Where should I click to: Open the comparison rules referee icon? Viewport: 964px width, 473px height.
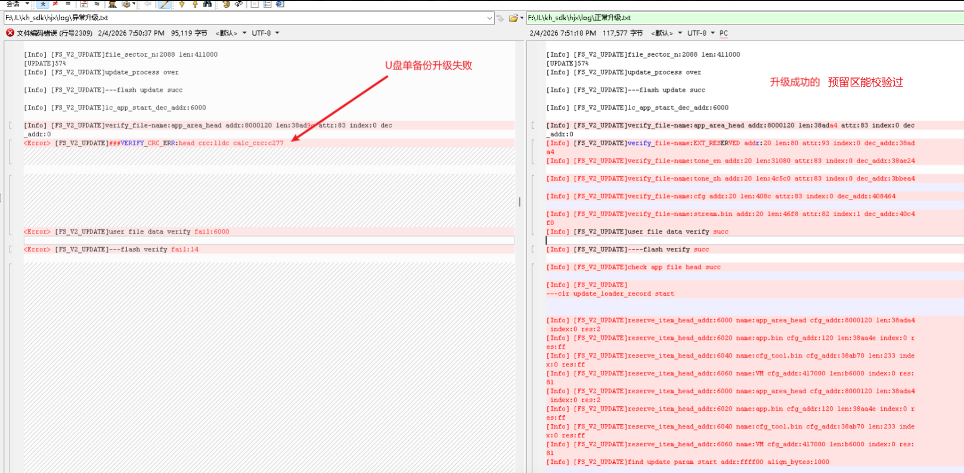click(x=112, y=4)
